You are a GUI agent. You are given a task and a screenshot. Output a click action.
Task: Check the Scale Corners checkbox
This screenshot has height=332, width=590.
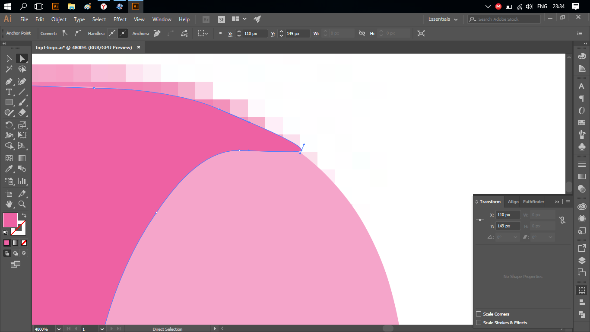pyautogui.click(x=479, y=314)
